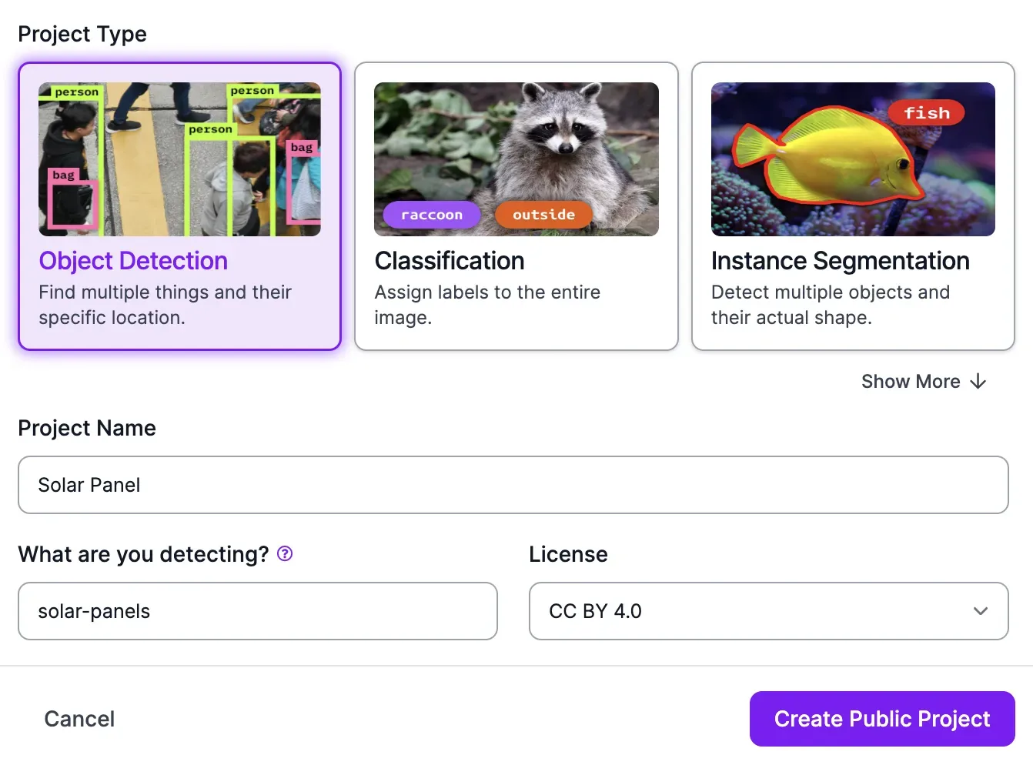Viewport: 1033px width, 765px height.
Task: Click the help icon beside What are you detecting
Action: [x=285, y=553]
